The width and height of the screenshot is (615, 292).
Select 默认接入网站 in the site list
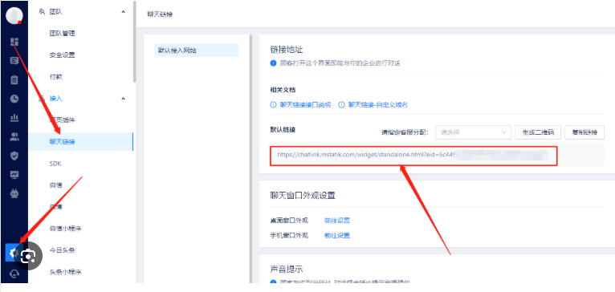point(196,51)
